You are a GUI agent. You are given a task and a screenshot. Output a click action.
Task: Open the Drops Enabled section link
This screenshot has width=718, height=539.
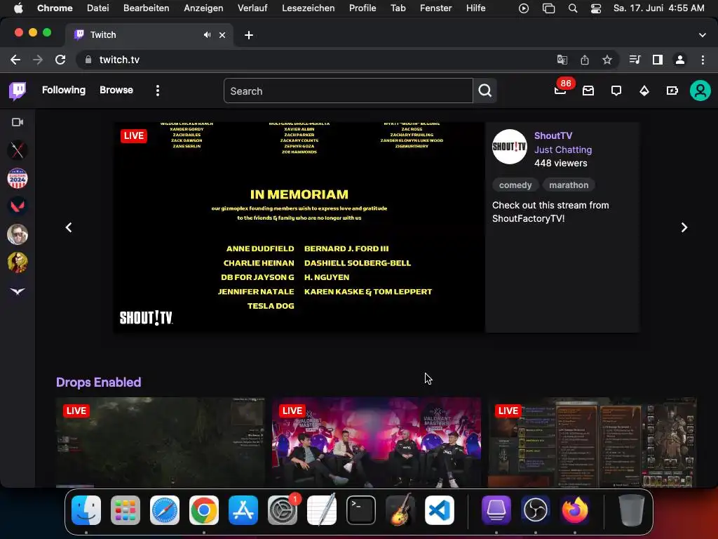click(x=98, y=382)
